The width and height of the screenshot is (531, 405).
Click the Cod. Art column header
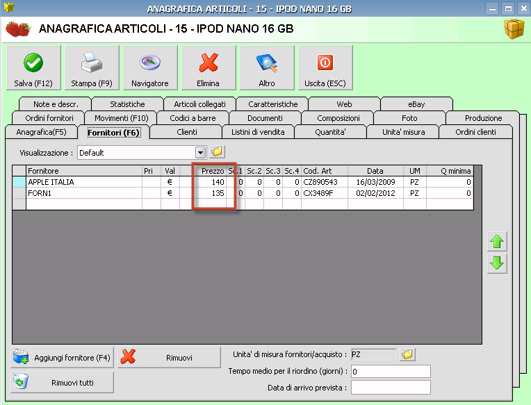[325, 171]
